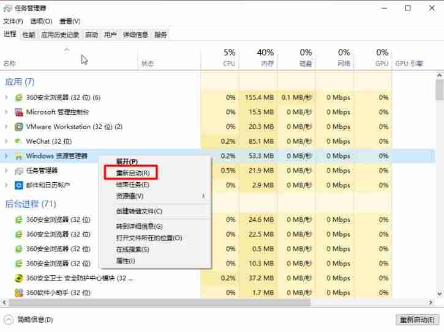Click the 应用 (7) group heading
The image size is (444, 332).
click(20, 82)
